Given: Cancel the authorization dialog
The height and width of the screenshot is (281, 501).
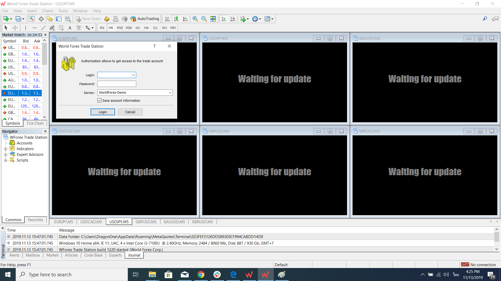Looking at the screenshot, I should [130, 112].
